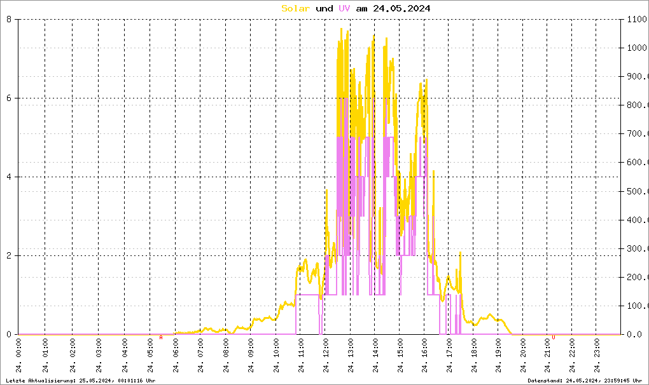Click the time label "24. 23:00"
This screenshot has height=385, width=649.
click(x=596, y=356)
